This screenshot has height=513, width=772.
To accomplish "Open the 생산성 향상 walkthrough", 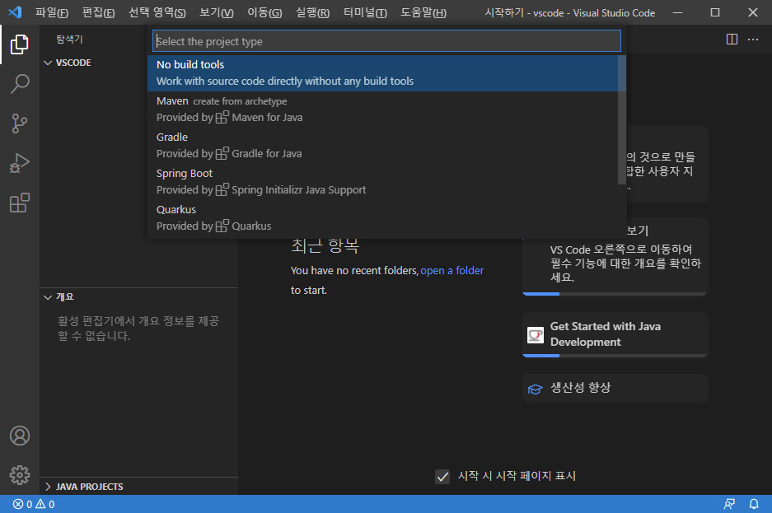I will tap(615, 388).
